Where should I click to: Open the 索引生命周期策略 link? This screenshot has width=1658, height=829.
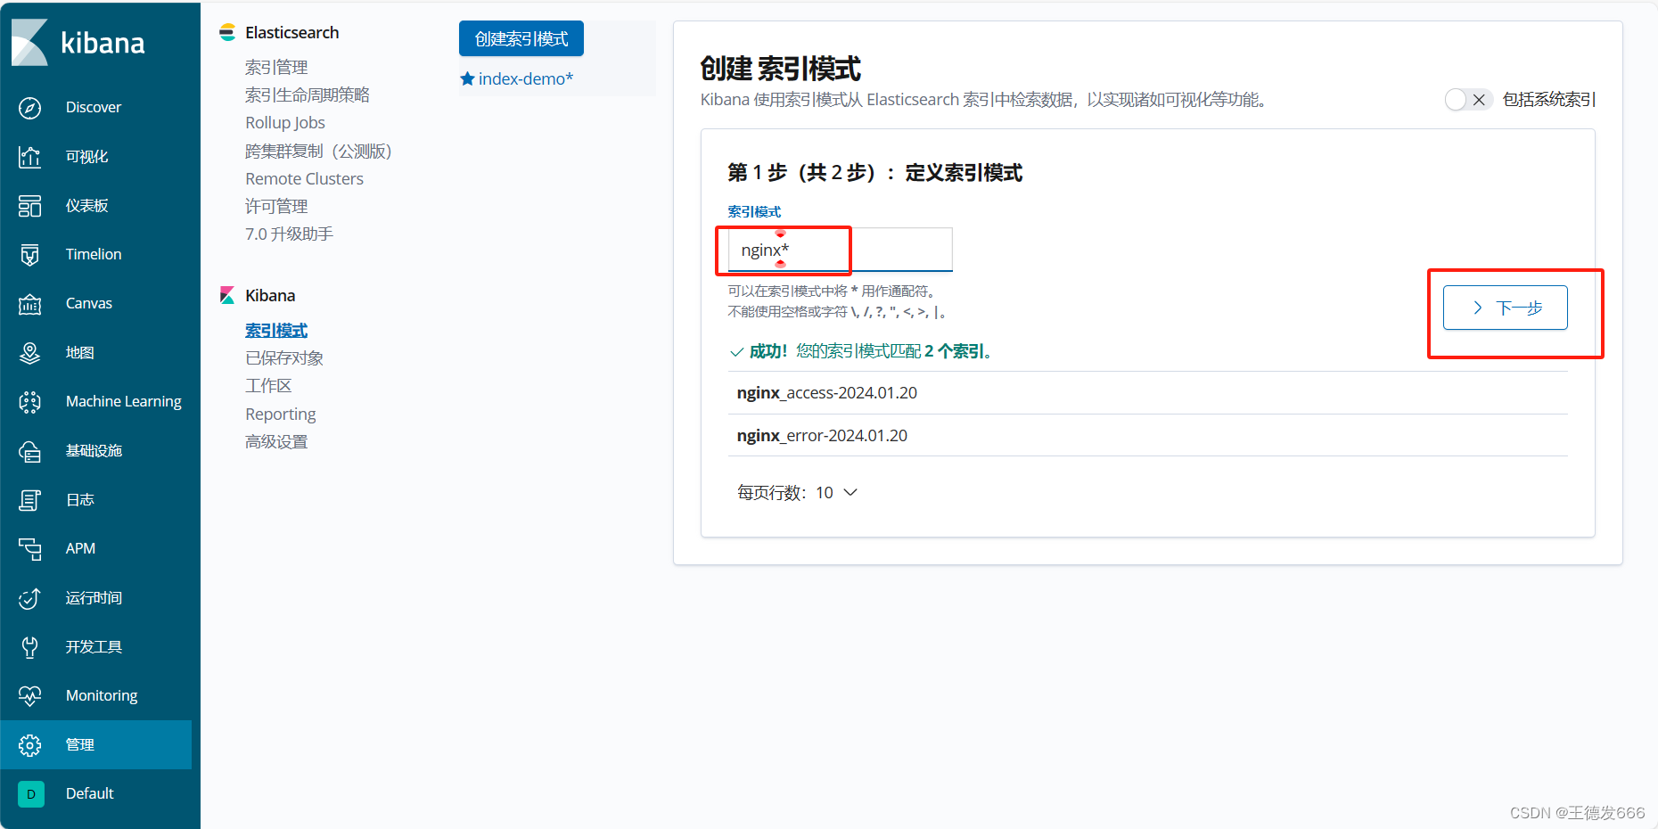308,94
